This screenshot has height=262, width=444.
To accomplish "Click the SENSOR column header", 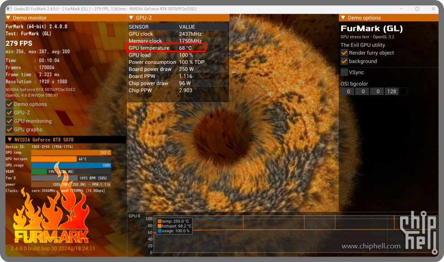I will (139, 27).
